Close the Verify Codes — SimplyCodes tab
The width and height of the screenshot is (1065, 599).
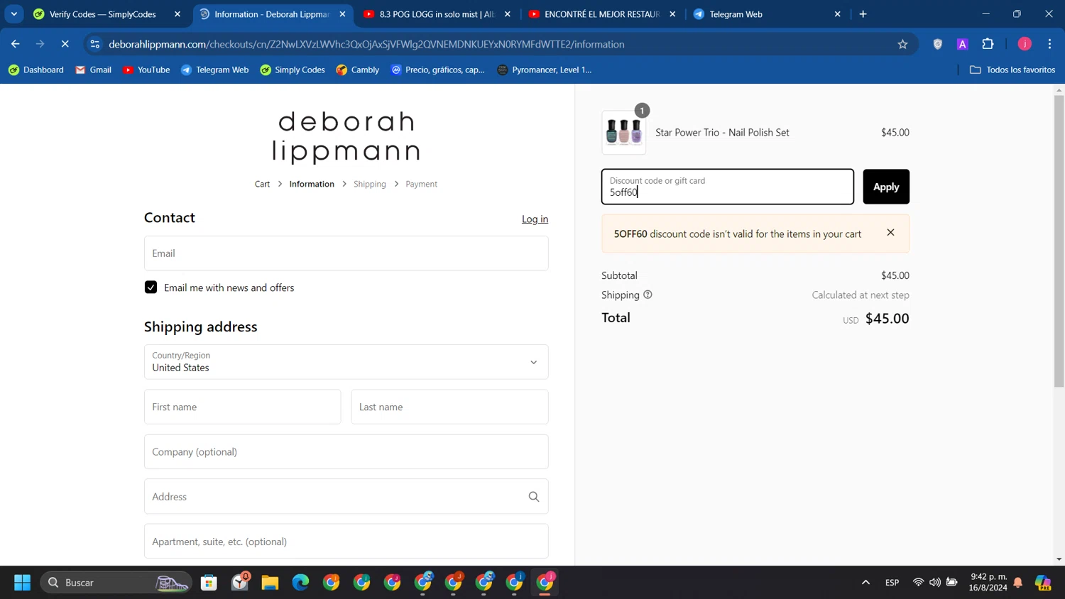(x=177, y=14)
